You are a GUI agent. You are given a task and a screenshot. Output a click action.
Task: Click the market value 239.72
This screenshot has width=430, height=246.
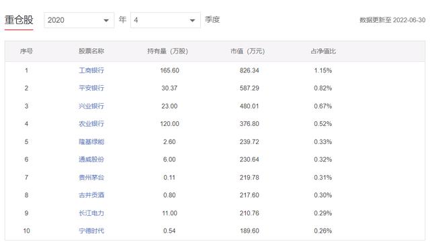tap(249, 141)
